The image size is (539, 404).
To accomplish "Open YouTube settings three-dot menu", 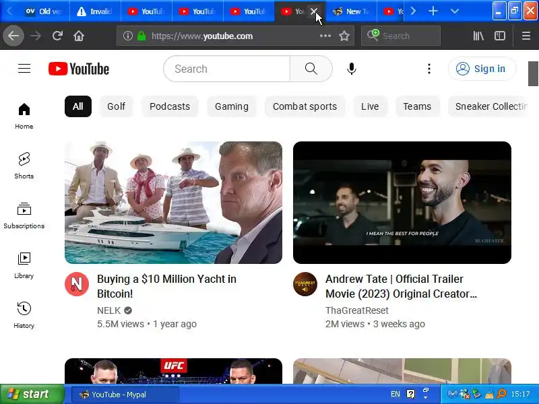I will click(429, 69).
